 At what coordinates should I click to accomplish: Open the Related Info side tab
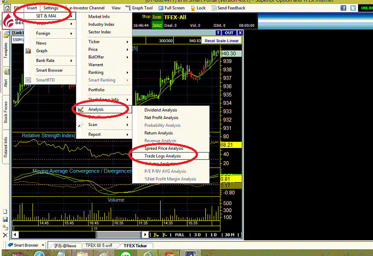(x=6, y=147)
